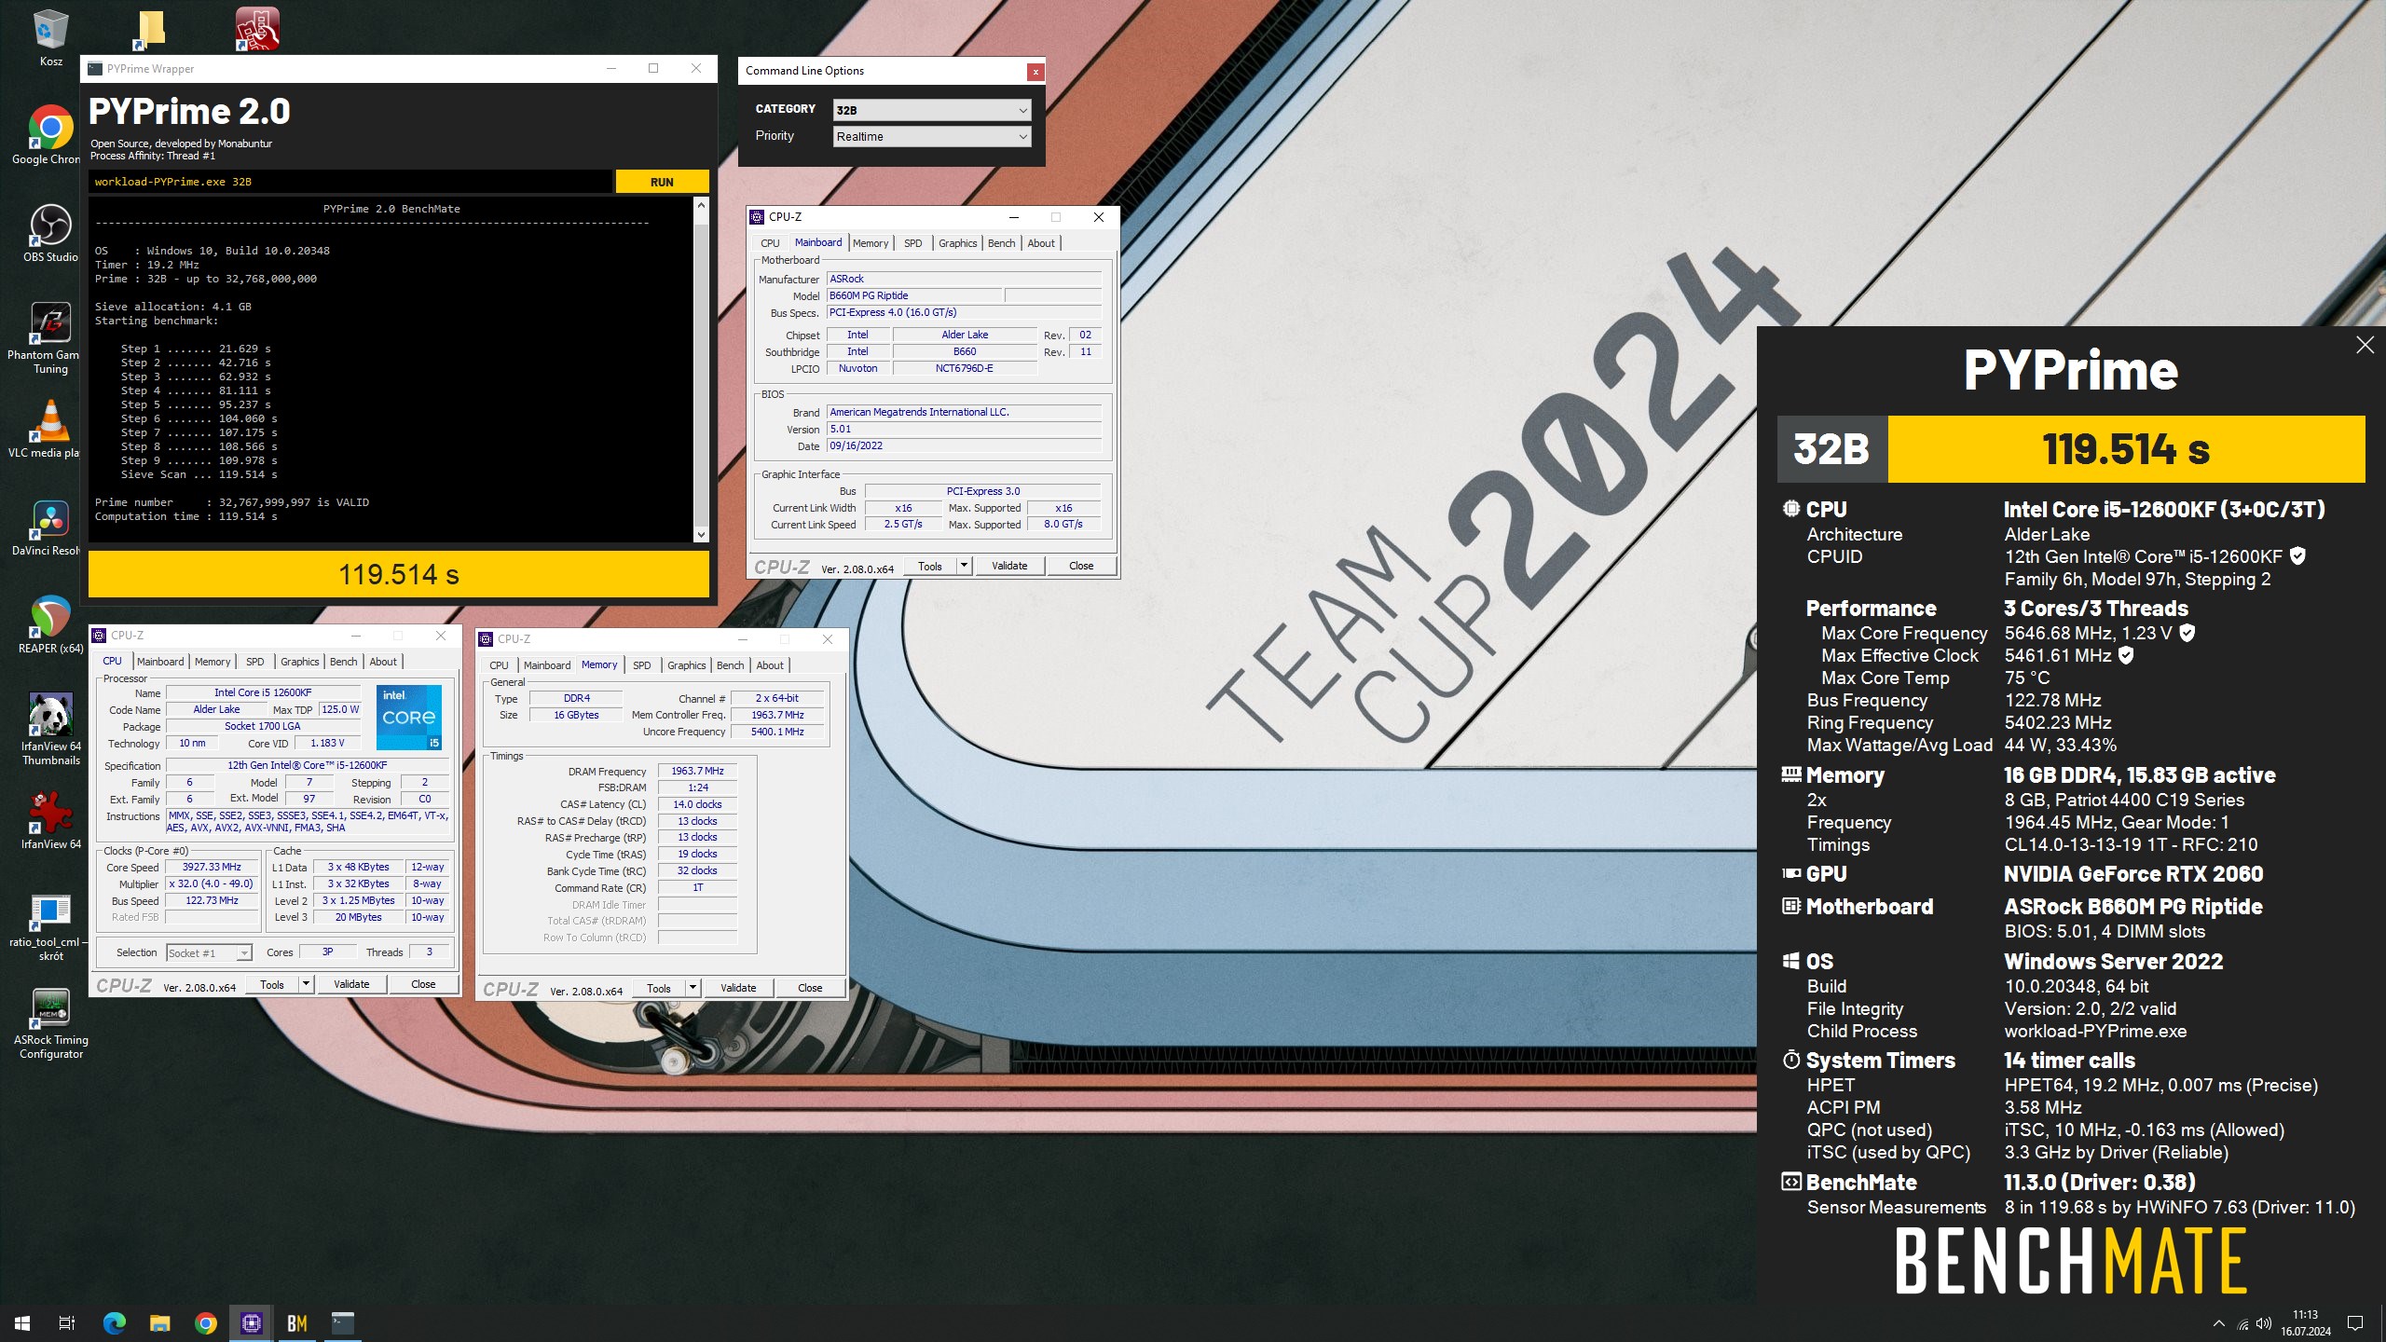Switch to Memory tab in Mainboard CPU-Z window

[871, 243]
